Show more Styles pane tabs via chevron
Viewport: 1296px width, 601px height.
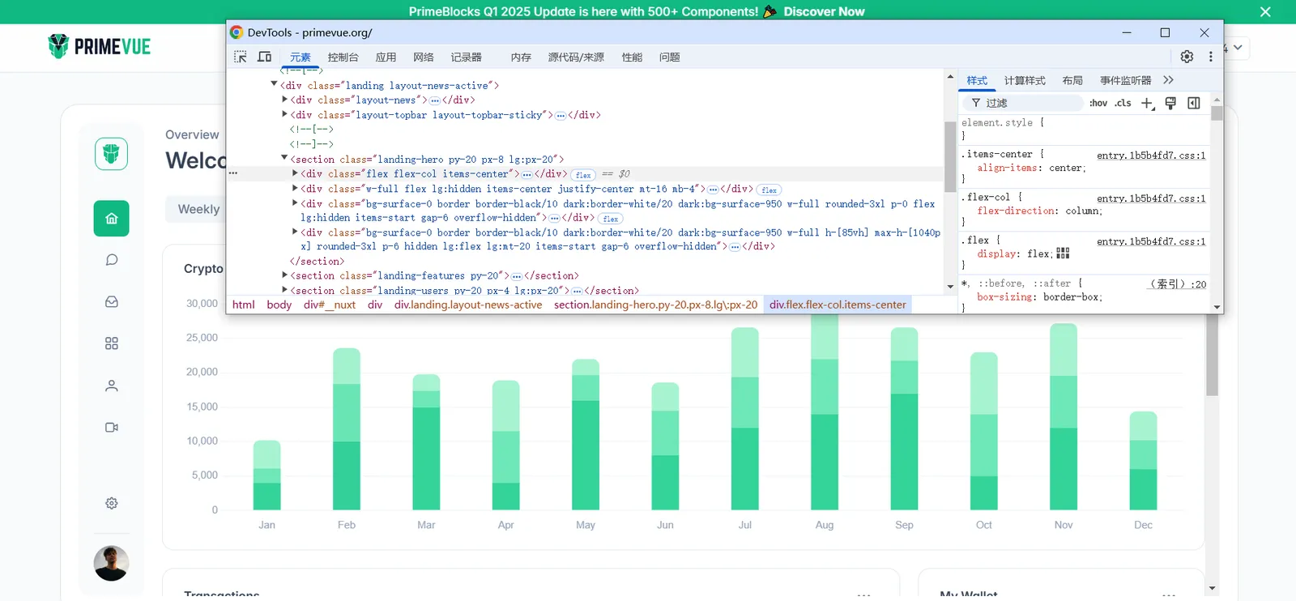[x=1168, y=80]
